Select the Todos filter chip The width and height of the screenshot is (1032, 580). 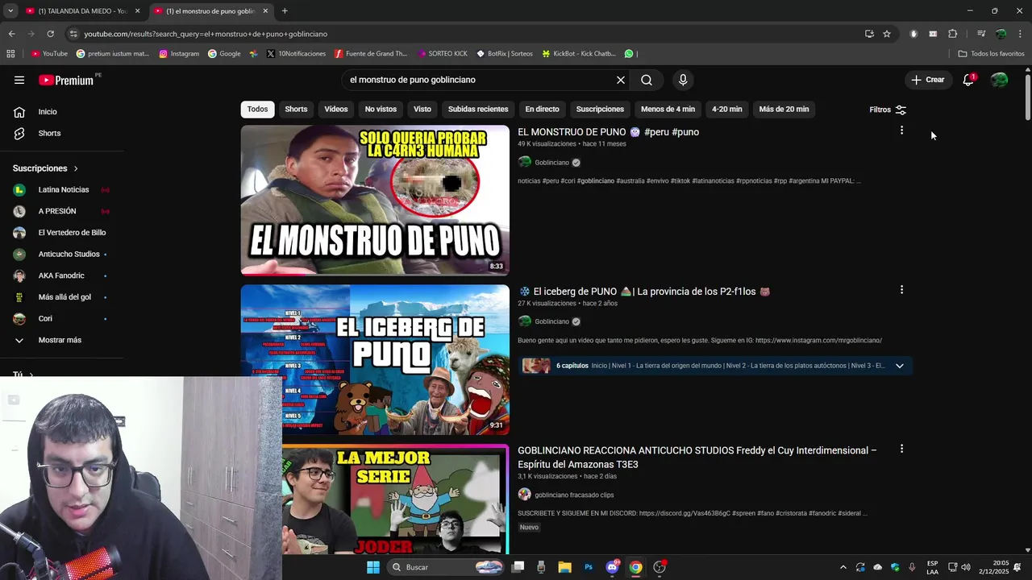[x=257, y=110]
